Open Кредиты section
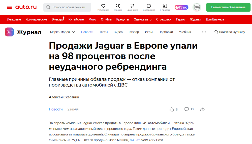 point(123,19)
